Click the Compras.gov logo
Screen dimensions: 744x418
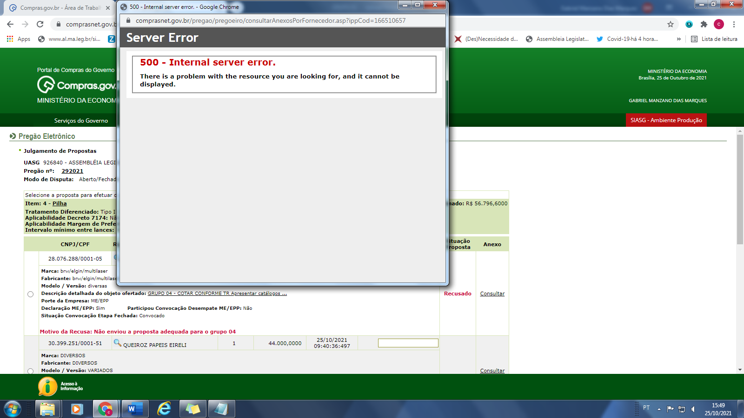pos(76,85)
